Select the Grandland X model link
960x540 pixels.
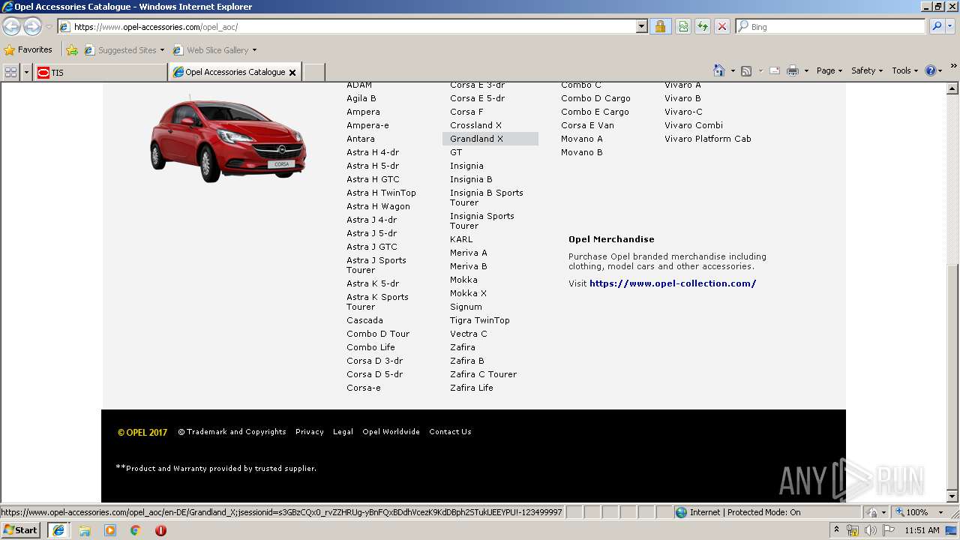tap(476, 139)
